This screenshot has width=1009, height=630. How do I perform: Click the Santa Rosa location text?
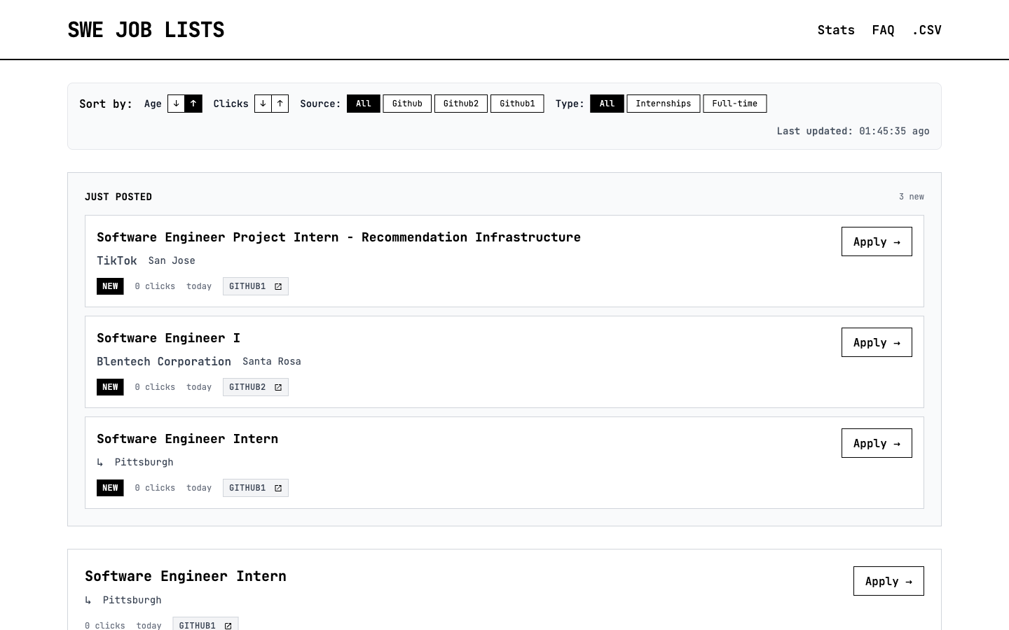pyautogui.click(x=272, y=361)
